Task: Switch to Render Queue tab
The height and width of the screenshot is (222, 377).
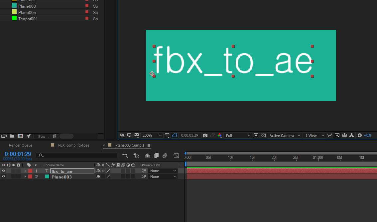Action: 20,145
